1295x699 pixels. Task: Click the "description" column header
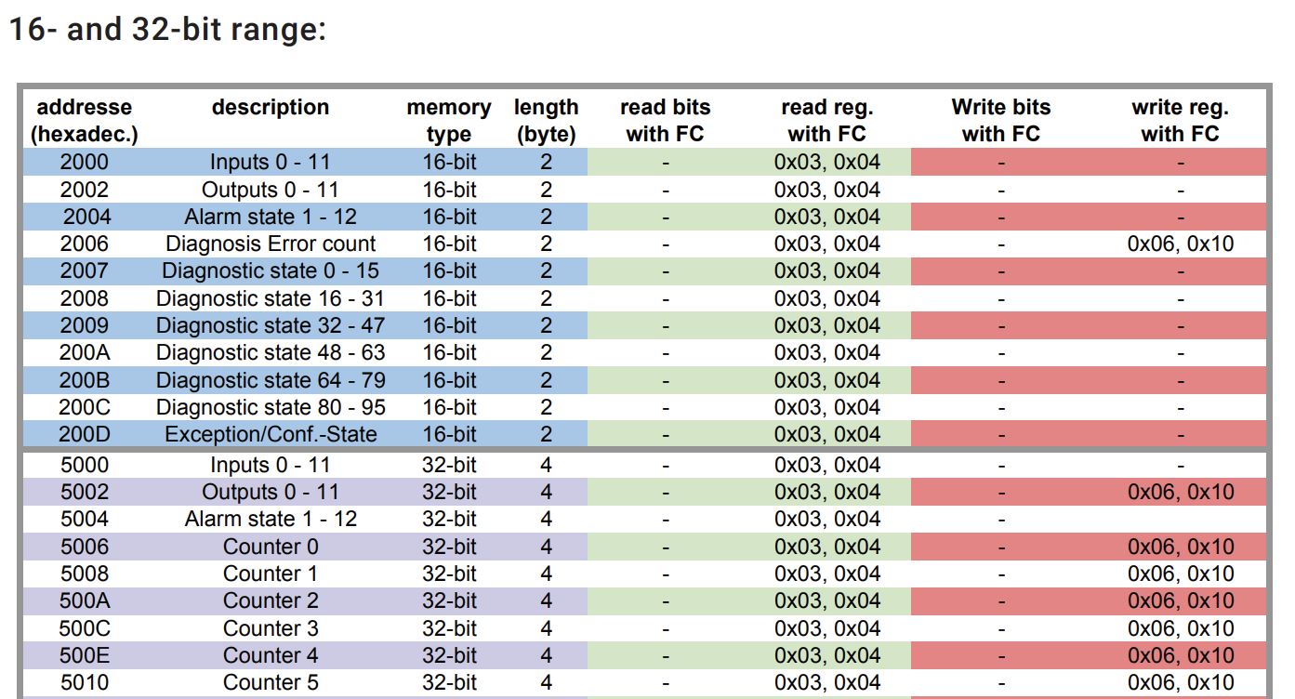coord(271,108)
